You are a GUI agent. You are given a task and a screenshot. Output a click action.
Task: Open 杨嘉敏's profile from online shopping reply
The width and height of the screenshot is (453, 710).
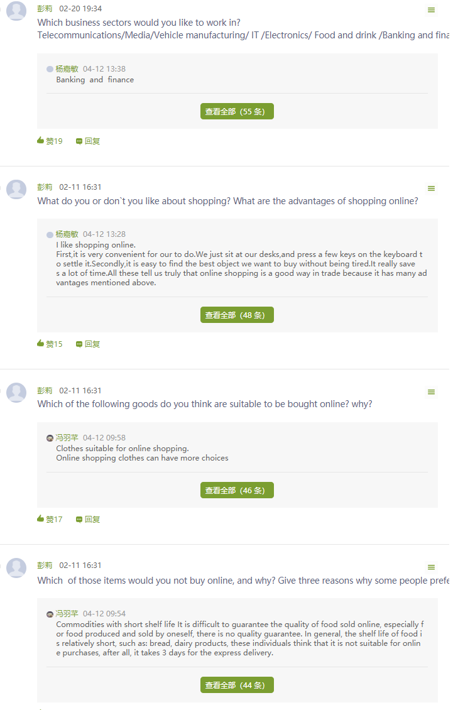tap(67, 234)
